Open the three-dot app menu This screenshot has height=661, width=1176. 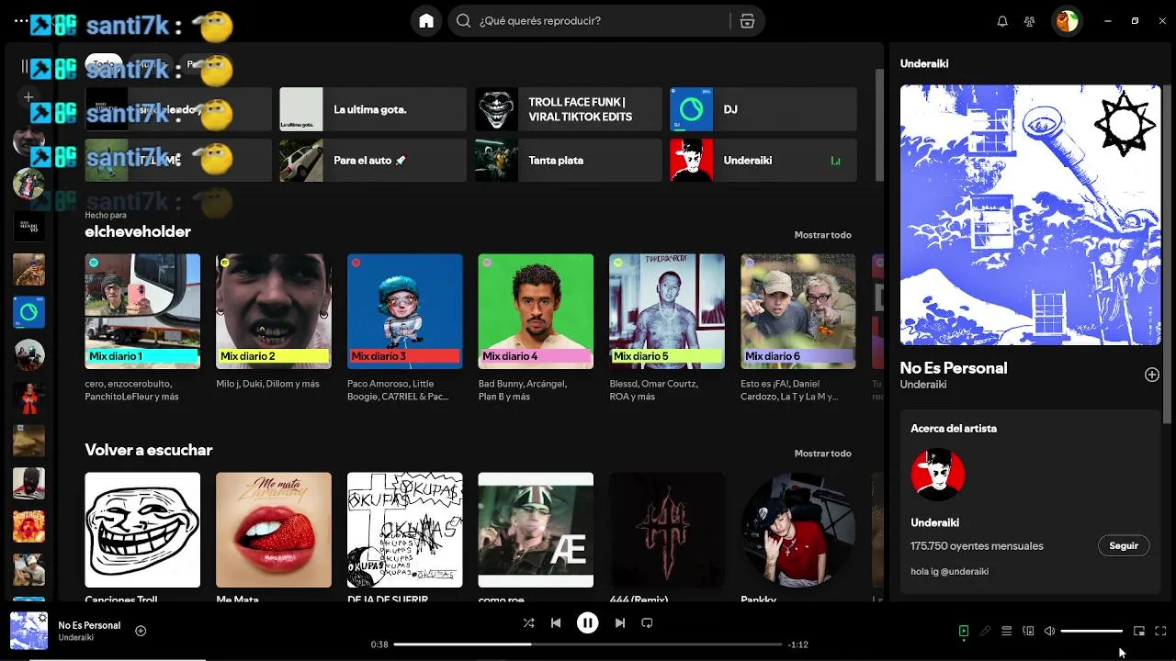click(20, 20)
